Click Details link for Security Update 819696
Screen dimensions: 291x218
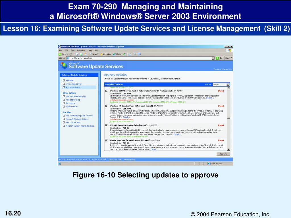(x=154, y=149)
